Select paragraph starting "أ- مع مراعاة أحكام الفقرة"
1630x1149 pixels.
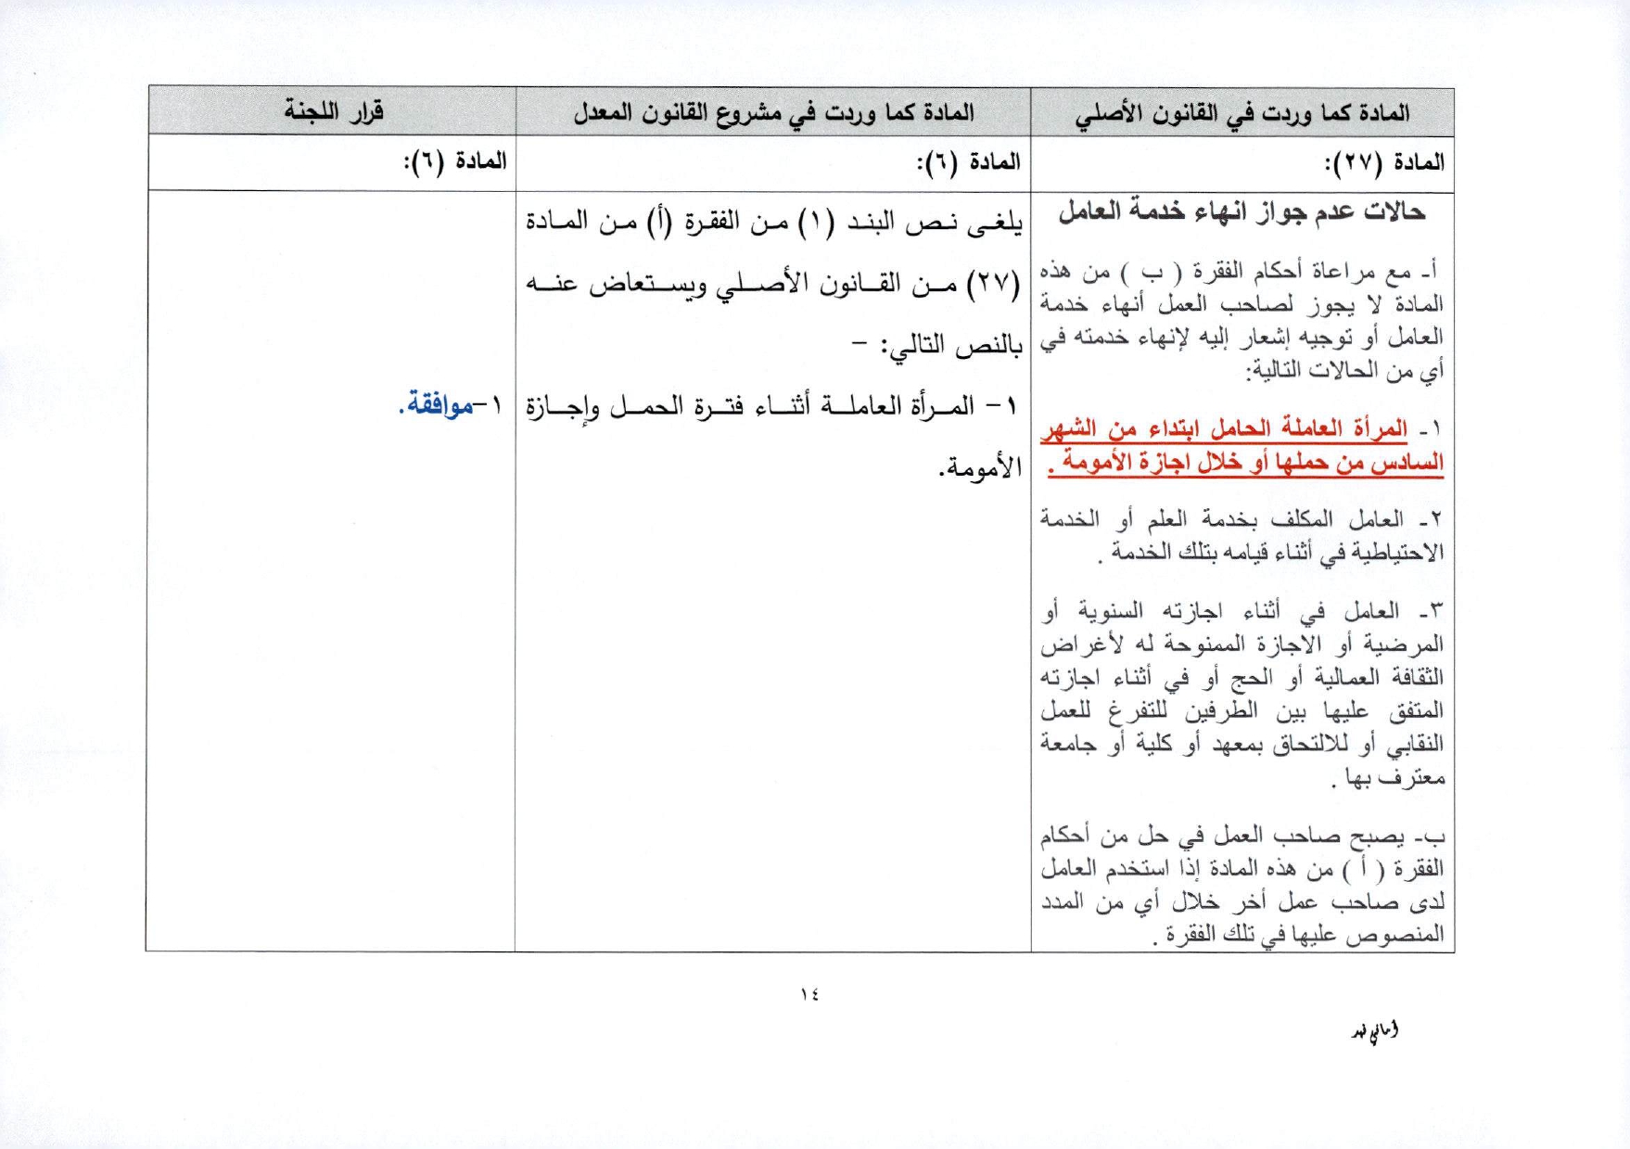[1242, 320]
